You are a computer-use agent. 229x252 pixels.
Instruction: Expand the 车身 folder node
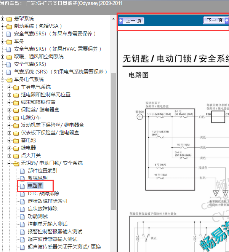pyautogui.click(x=2, y=41)
